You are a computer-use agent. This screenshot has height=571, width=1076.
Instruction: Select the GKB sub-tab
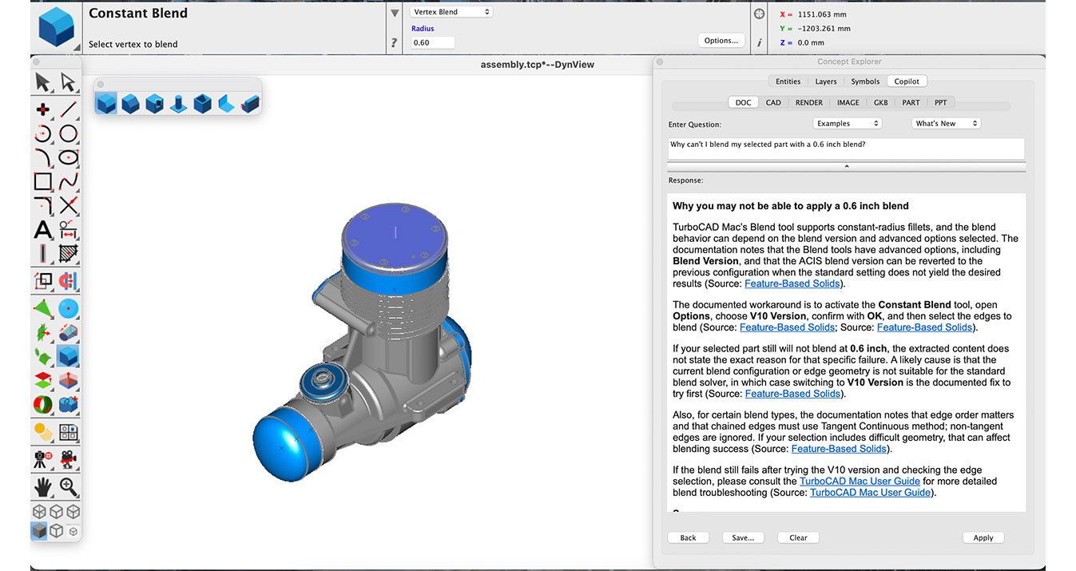881,102
